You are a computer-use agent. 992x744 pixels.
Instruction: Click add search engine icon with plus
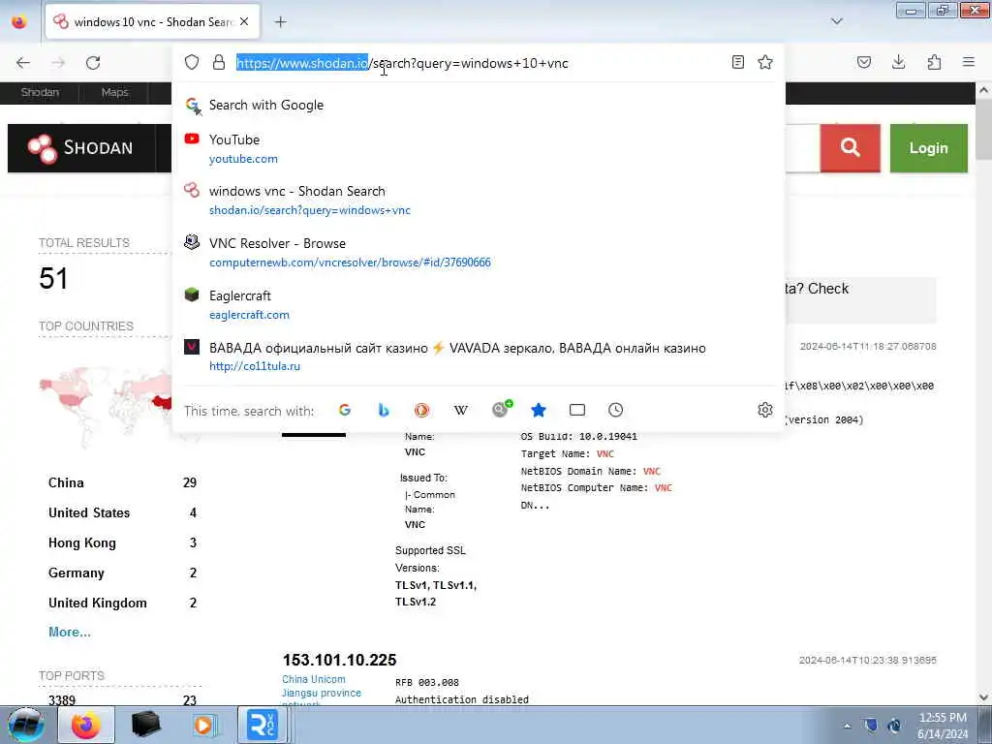[x=502, y=409]
